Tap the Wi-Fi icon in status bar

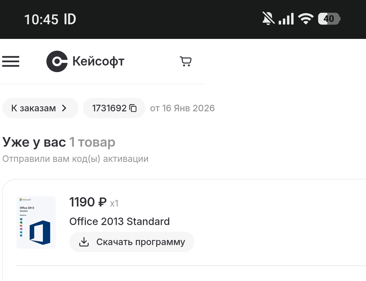305,19
